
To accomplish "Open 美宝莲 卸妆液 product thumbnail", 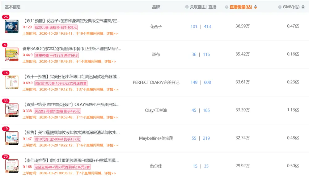I will (12, 138).
